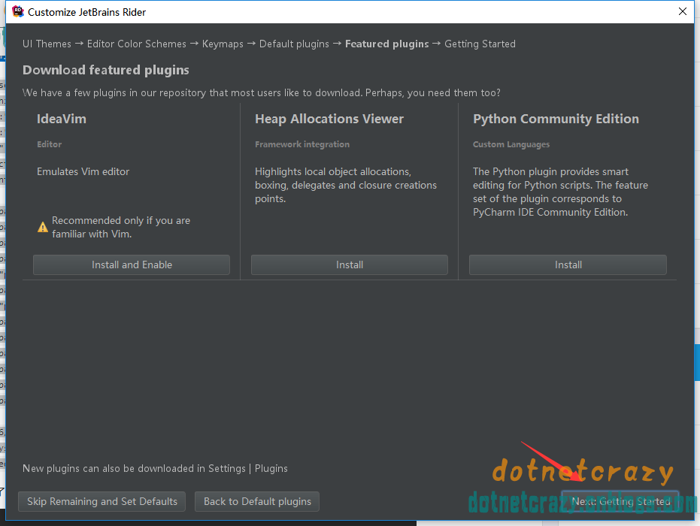Click the blue highlighted marker on the right edge
Screen dimensions: 700x526
tap(695, 362)
